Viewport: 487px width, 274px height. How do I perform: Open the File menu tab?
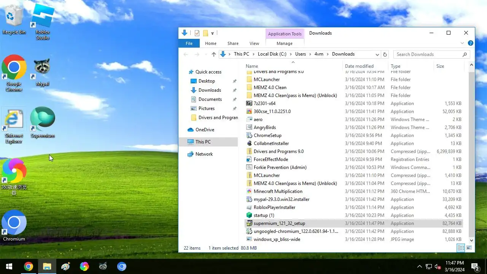tap(189, 43)
